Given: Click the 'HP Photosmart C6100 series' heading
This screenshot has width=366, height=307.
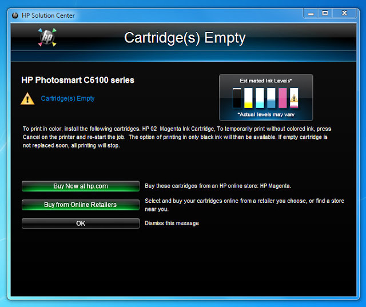Looking at the screenshot, I should coord(78,80).
